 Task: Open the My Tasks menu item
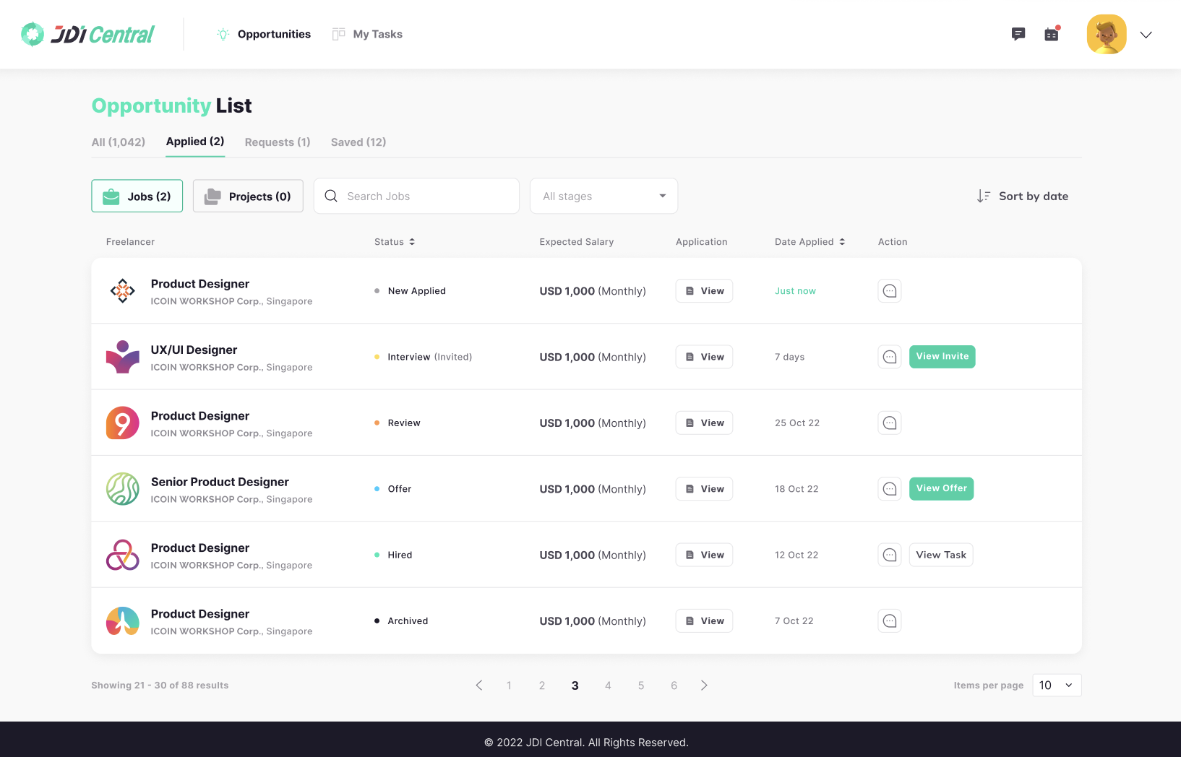(368, 34)
